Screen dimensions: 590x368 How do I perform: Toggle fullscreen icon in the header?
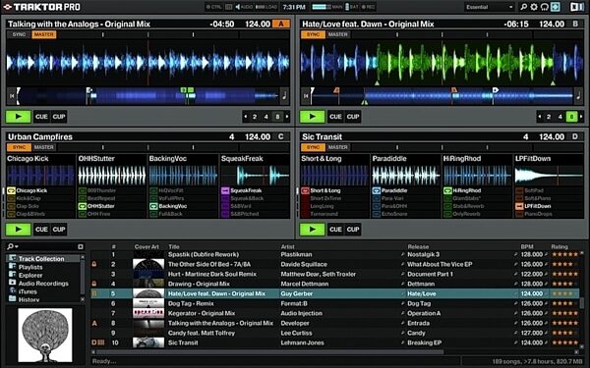click(x=556, y=7)
